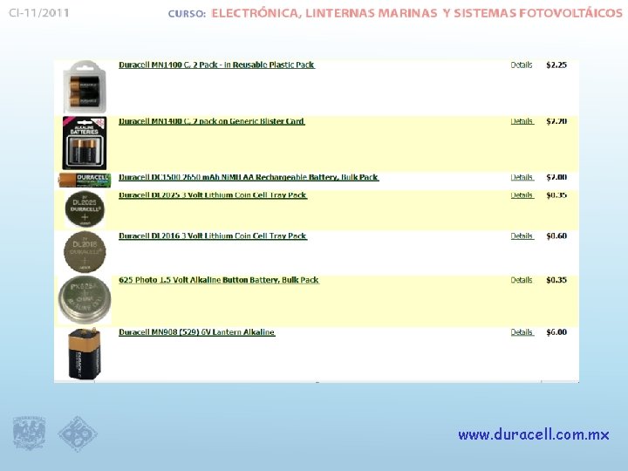Viewport: 628px width, 471px height.
Task: Click the course title Electrónica, Linternas Marinas heading
Action: click(x=417, y=13)
